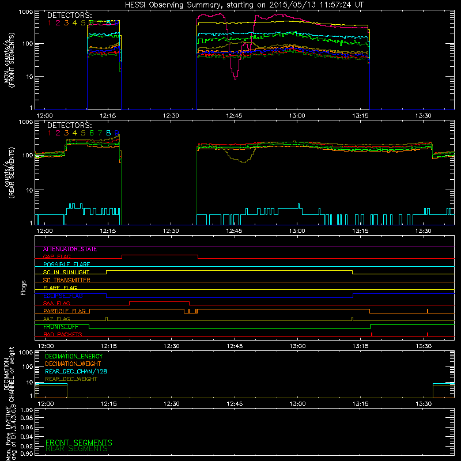Click the 'ATTENUATOR_STATE' flag label
Image resolution: width=461 pixels, height=461 pixels.
point(70,250)
